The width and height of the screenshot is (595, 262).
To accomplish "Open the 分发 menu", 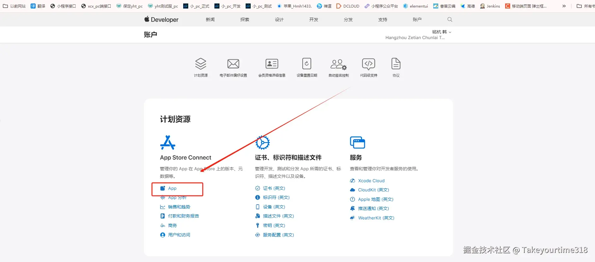I will pyautogui.click(x=348, y=20).
